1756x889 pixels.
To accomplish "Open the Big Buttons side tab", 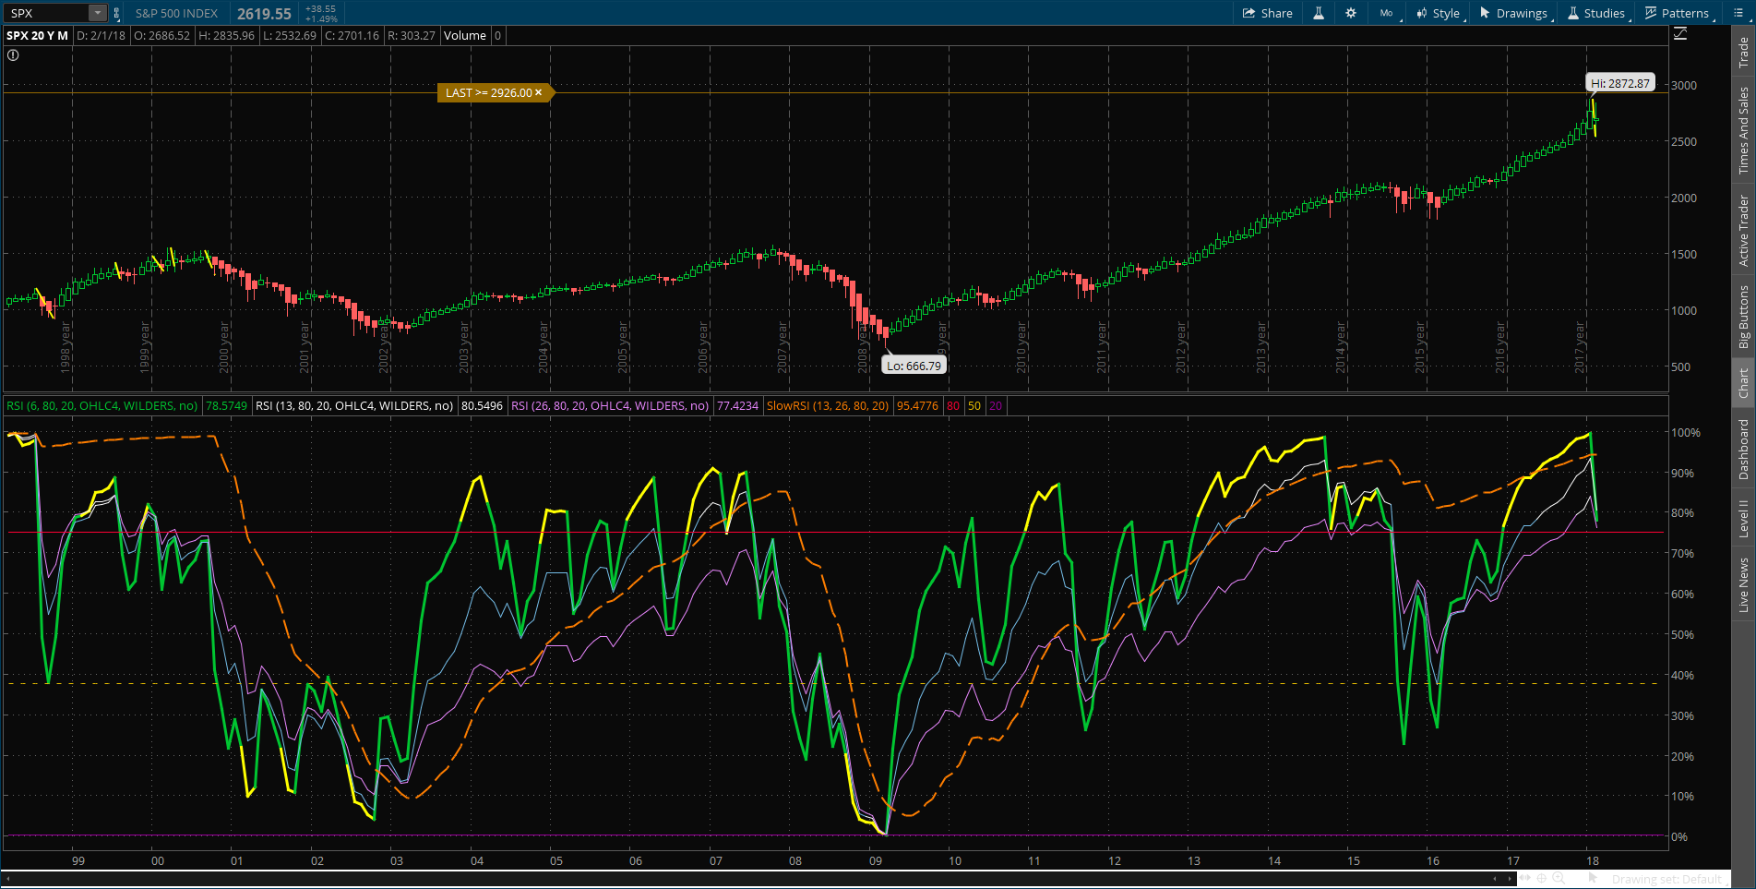I will tap(1743, 317).
